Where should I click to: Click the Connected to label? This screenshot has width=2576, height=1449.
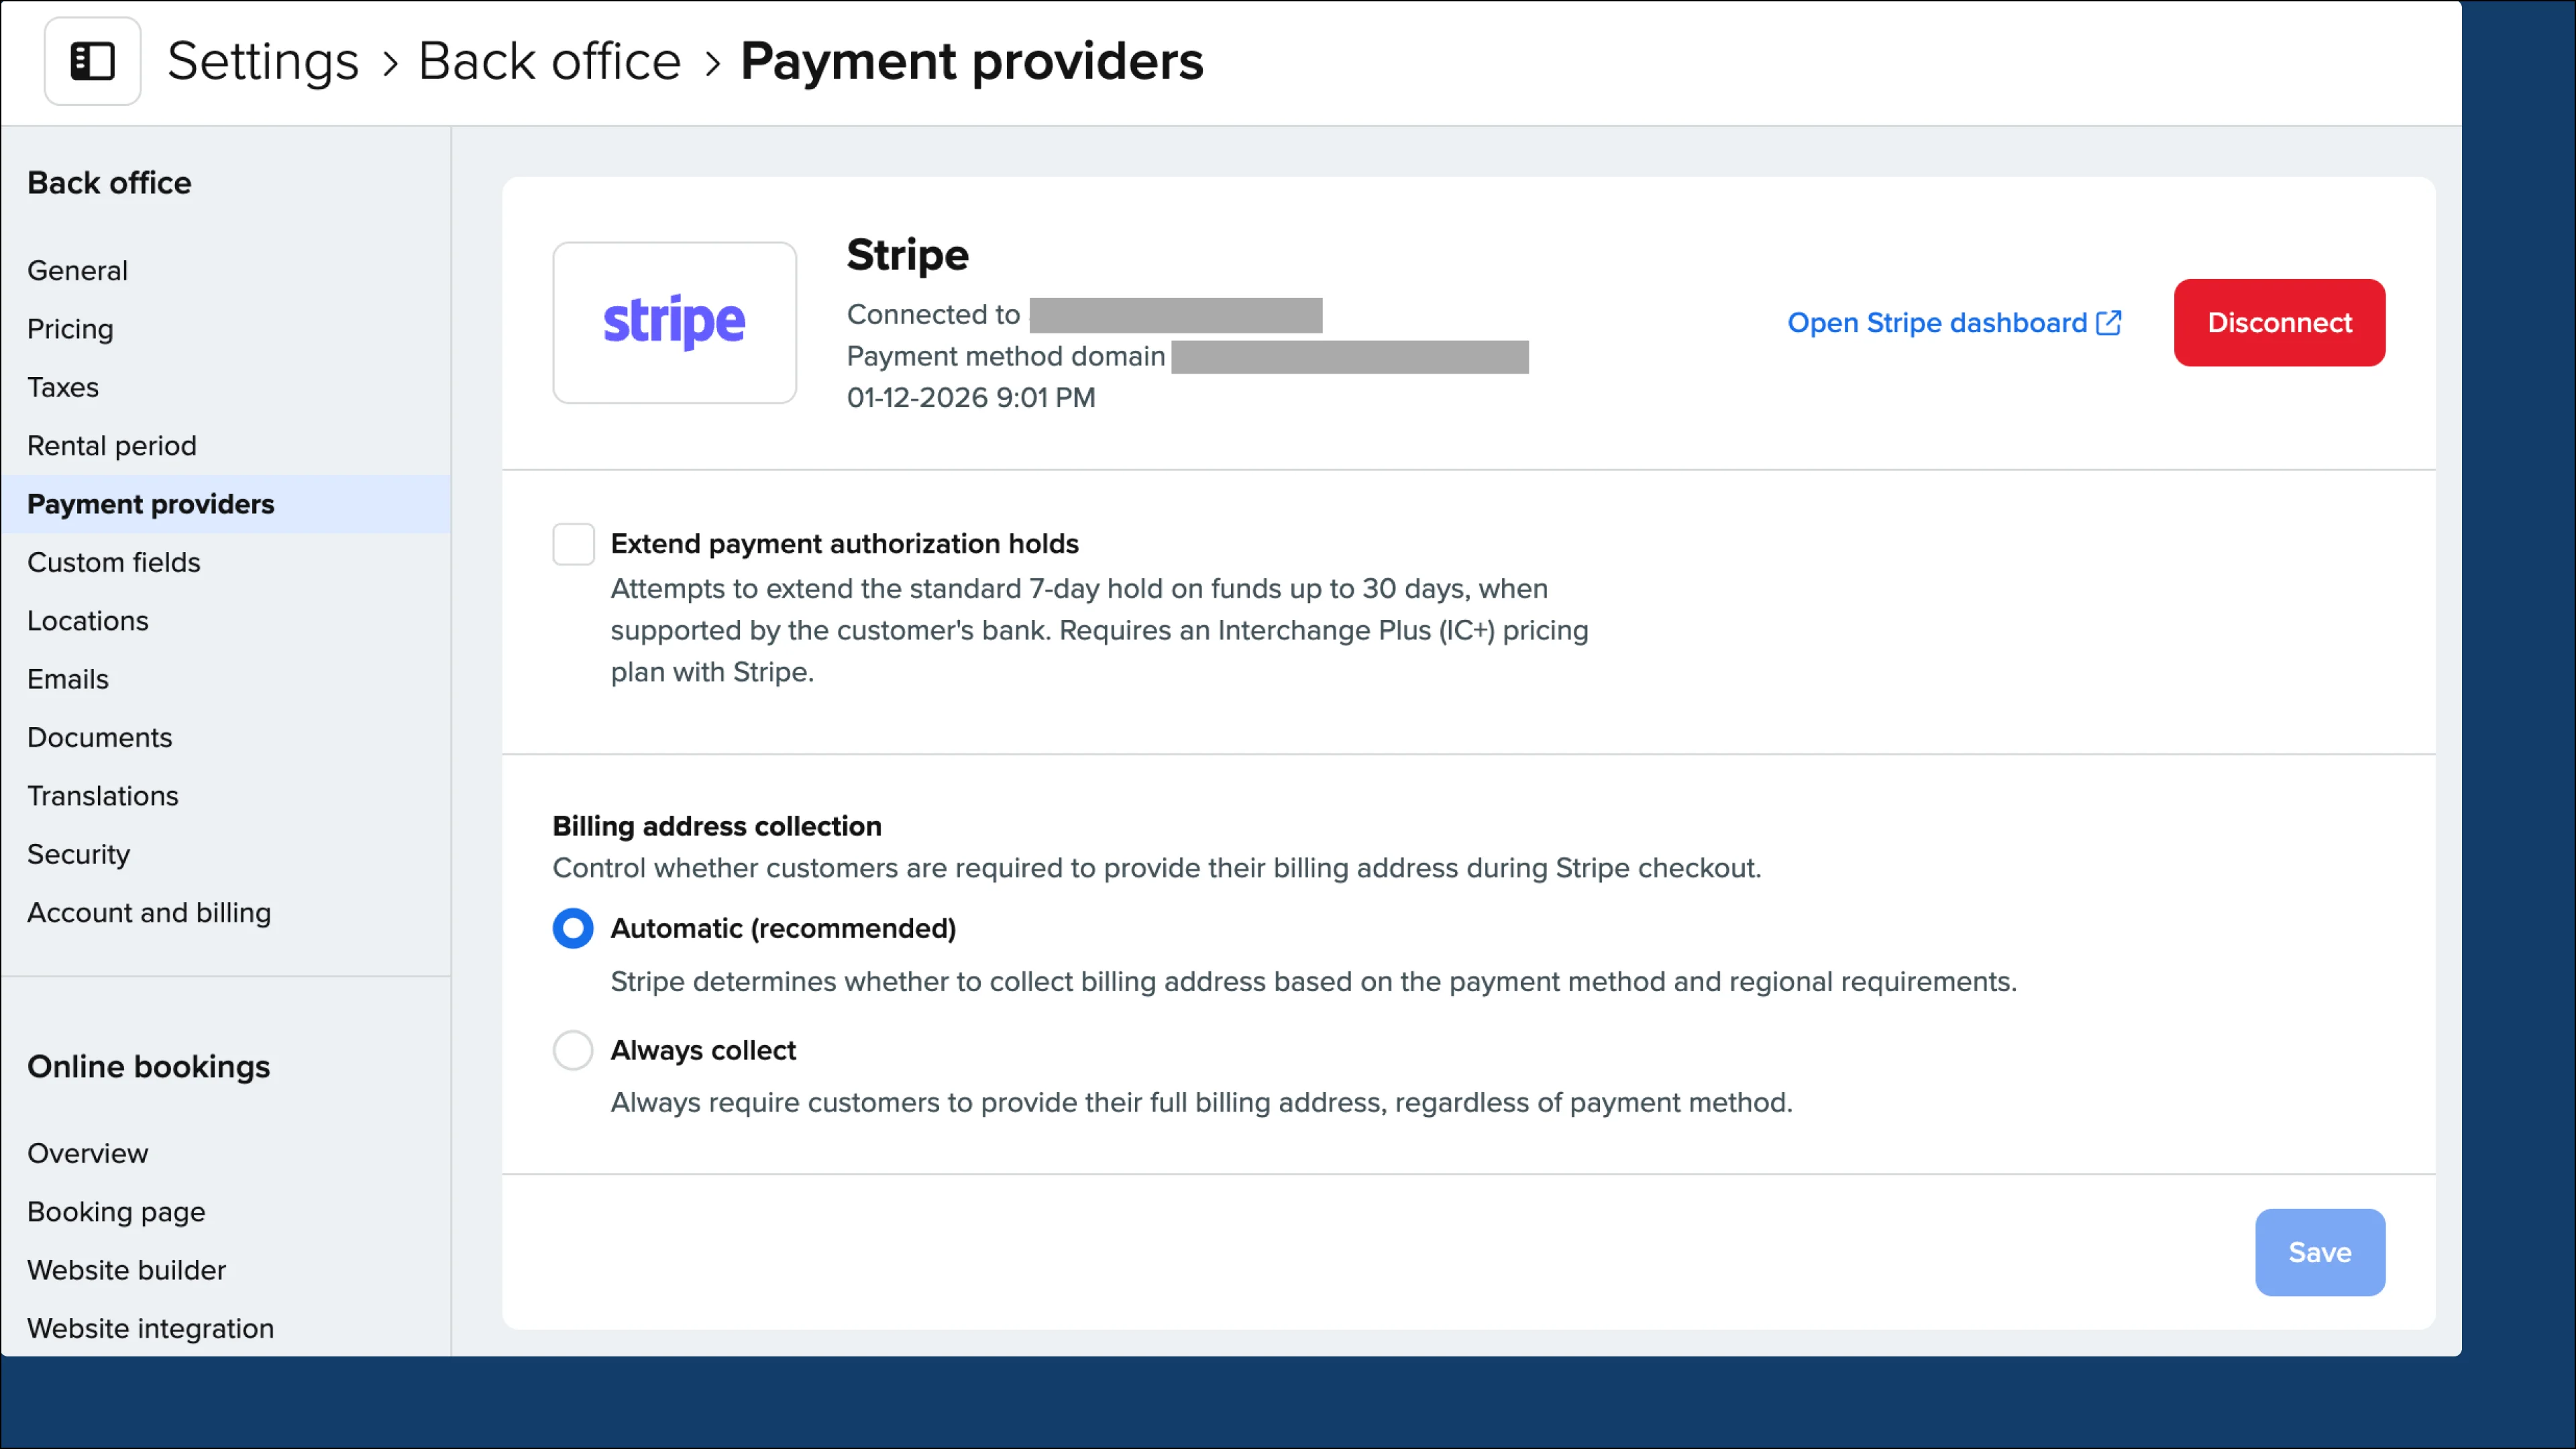(933, 314)
